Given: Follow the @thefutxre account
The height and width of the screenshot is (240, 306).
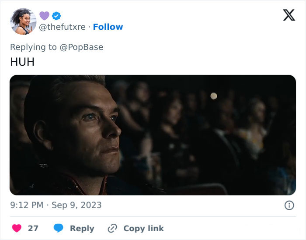Looking at the screenshot, I should (x=108, y=27).
